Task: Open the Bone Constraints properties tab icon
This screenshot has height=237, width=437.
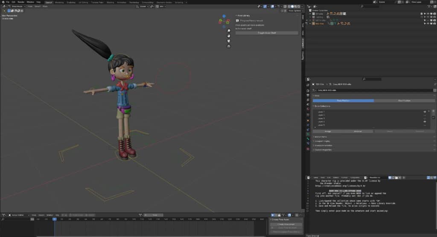Action: click(308, 143)
